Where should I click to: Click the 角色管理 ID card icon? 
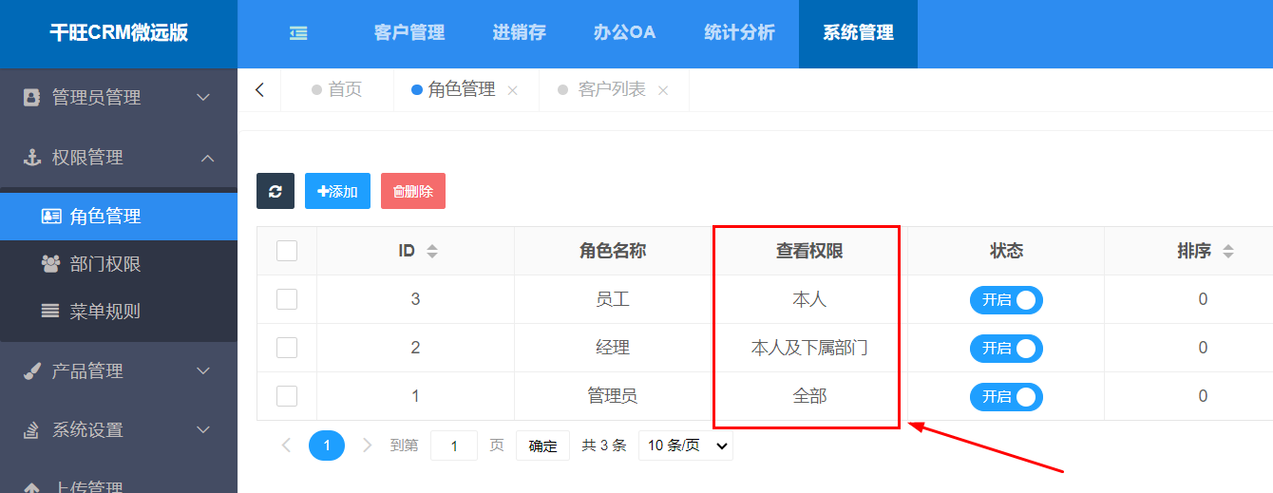(51, 216)
